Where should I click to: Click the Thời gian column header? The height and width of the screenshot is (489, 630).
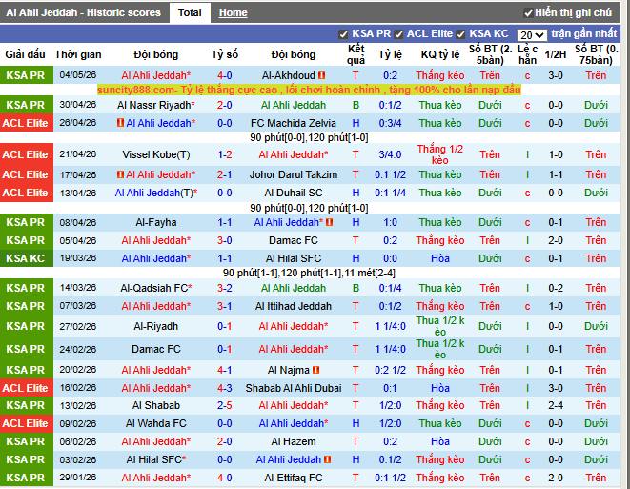point(78,54)
